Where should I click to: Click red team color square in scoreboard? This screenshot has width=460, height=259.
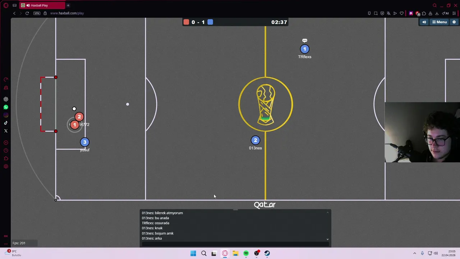click(x=186, y=22)
